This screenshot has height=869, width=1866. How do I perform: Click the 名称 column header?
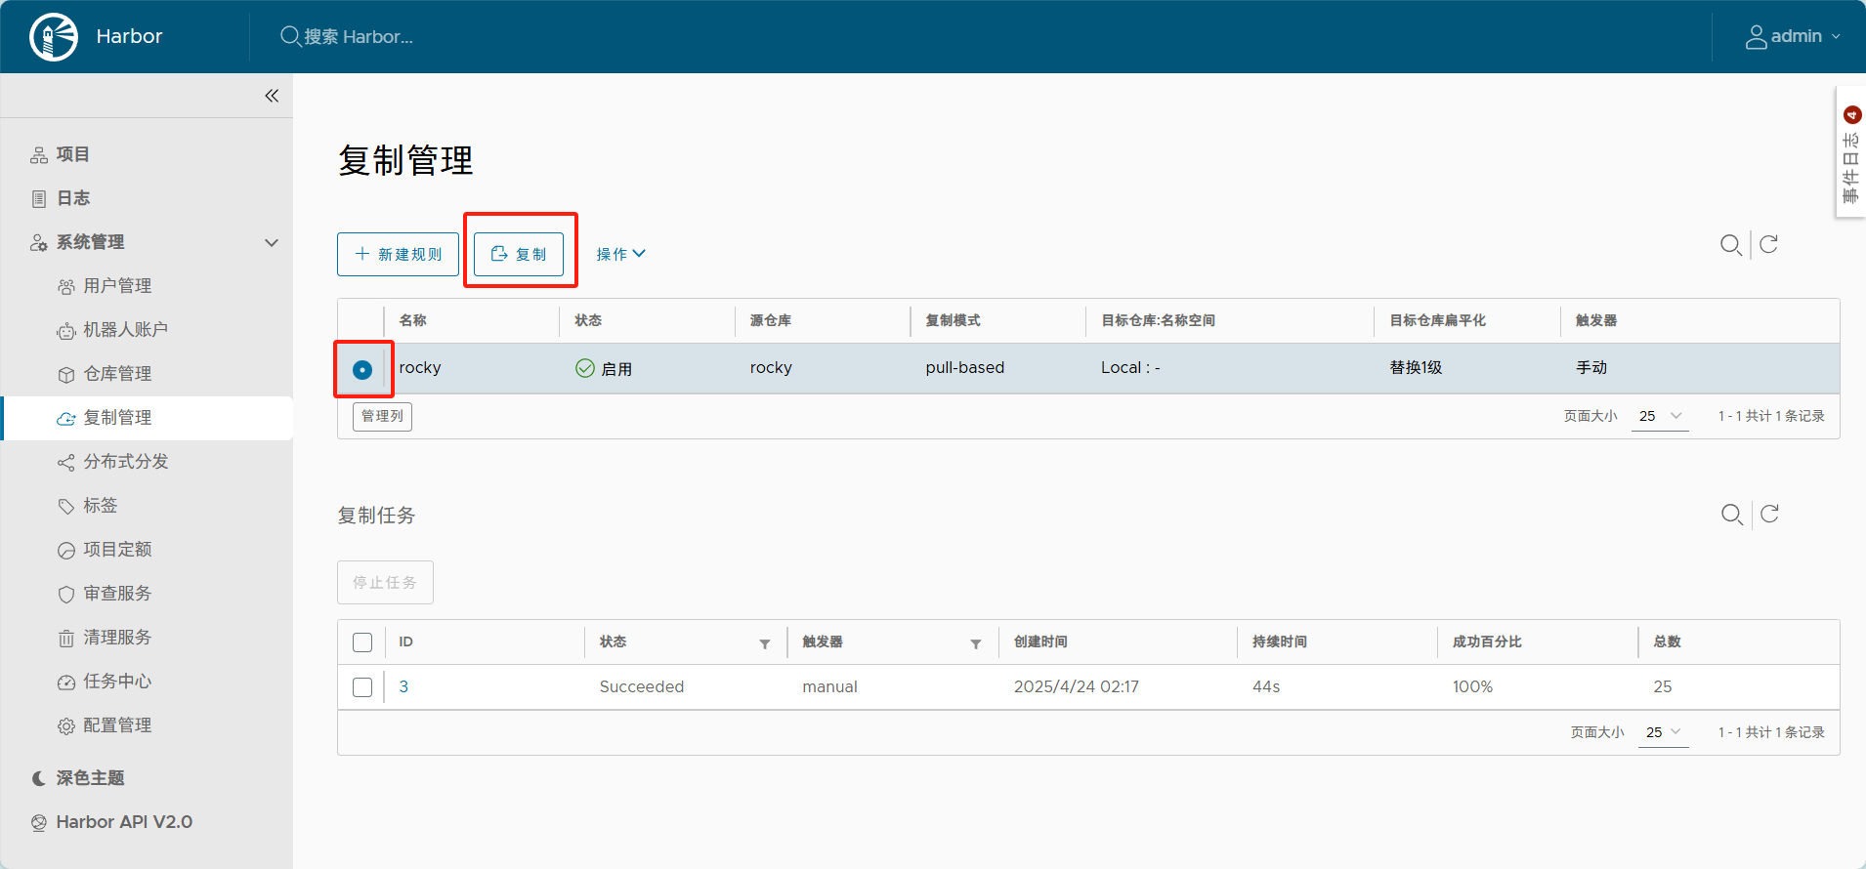point(412,320)
